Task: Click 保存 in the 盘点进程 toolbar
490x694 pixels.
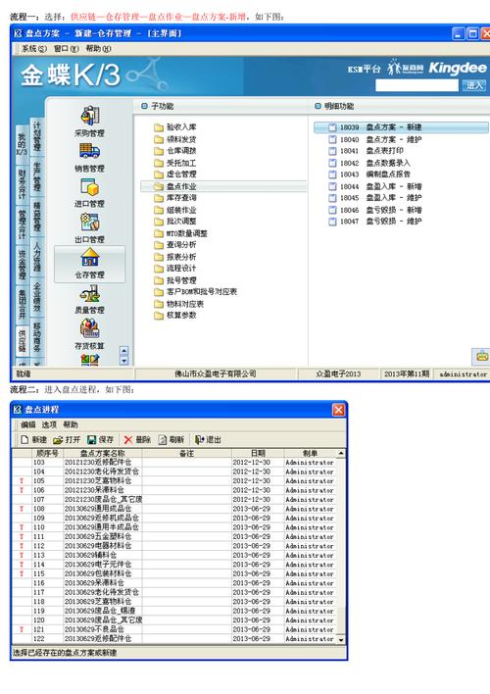Action: click(x=101, y=439)
